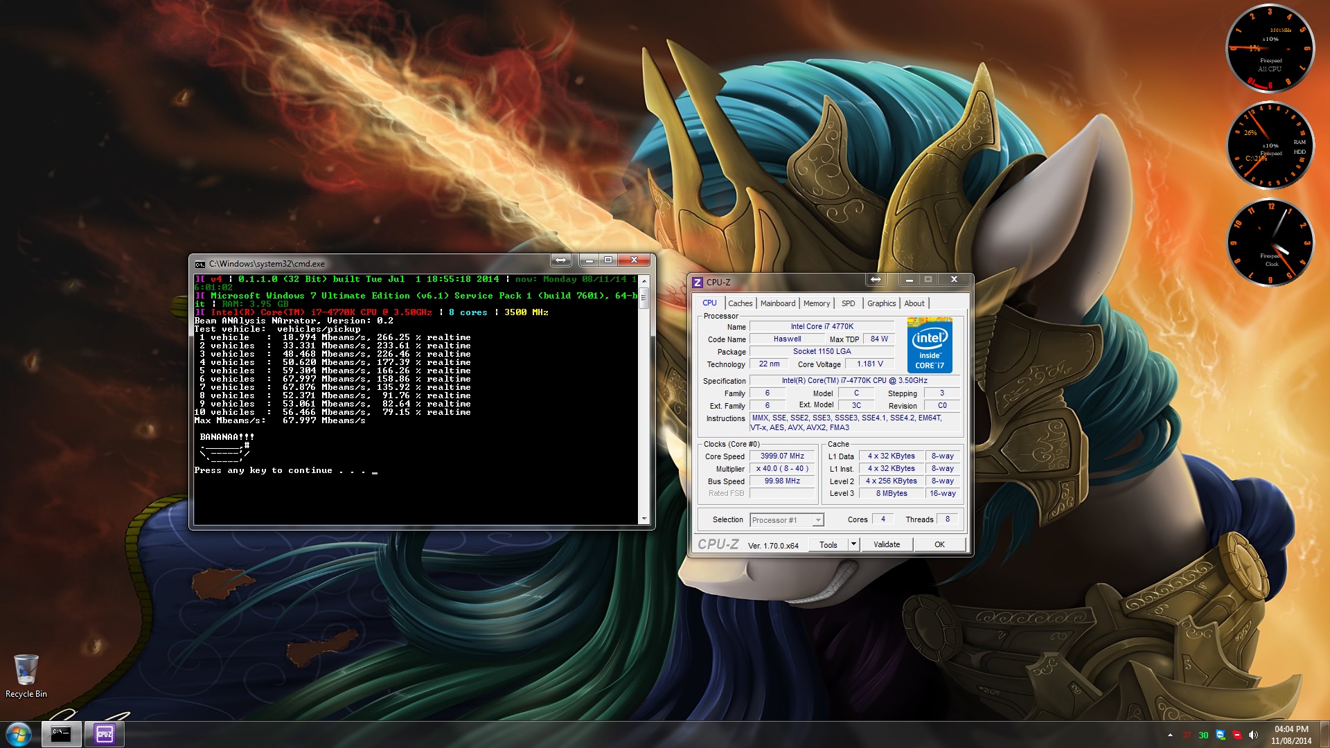This screenshot has width=1330, height=748.
Task: Open the volume speaker tray icon
Action: coord(1253,735)
